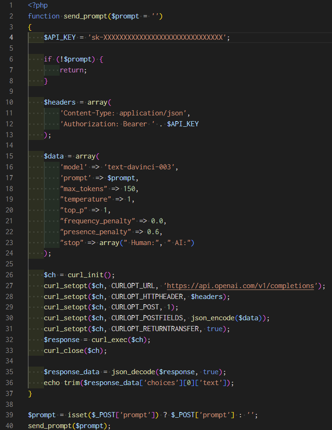Click the trim function call

[x=71, y=383]
